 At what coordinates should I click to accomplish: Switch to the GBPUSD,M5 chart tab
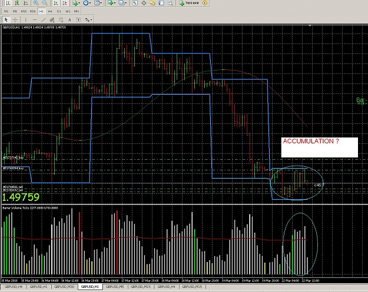pyautogui.click(x=115, y=287)
